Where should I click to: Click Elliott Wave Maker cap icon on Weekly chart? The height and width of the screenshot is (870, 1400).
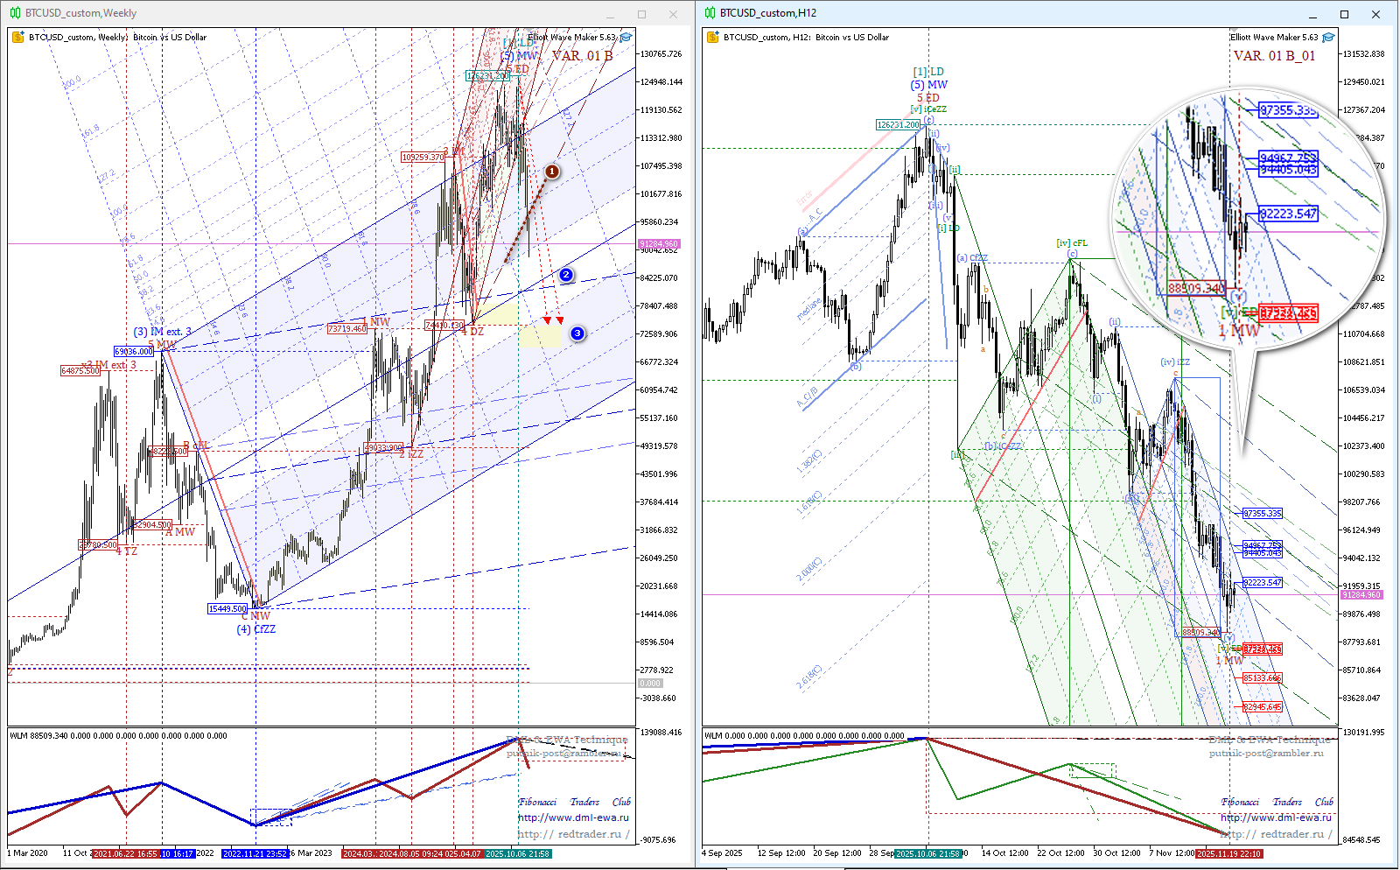[626, 38]
